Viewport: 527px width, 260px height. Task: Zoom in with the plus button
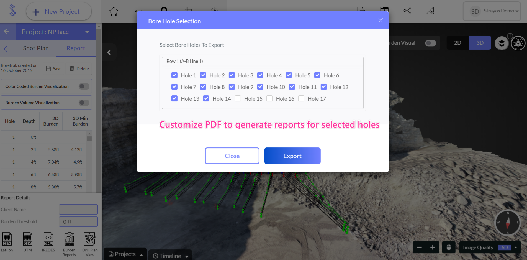pos(433,247)
